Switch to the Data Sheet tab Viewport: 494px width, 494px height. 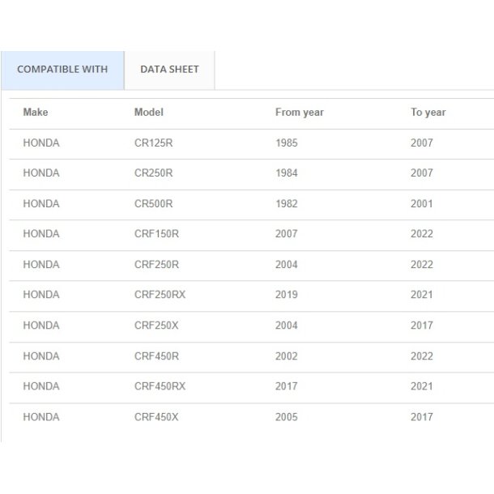coord(169,70)
